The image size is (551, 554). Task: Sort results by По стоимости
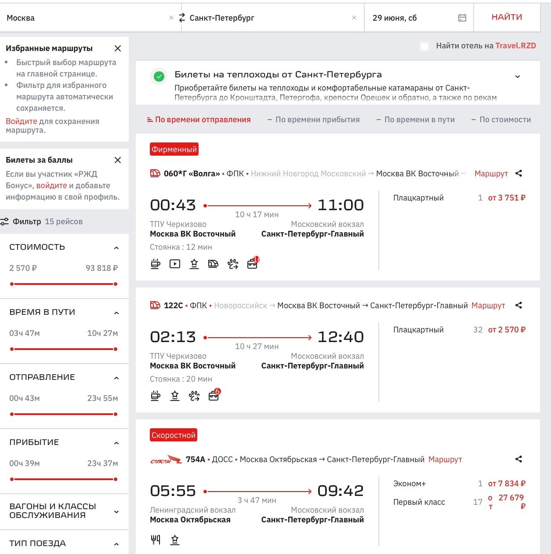[500, 120]
